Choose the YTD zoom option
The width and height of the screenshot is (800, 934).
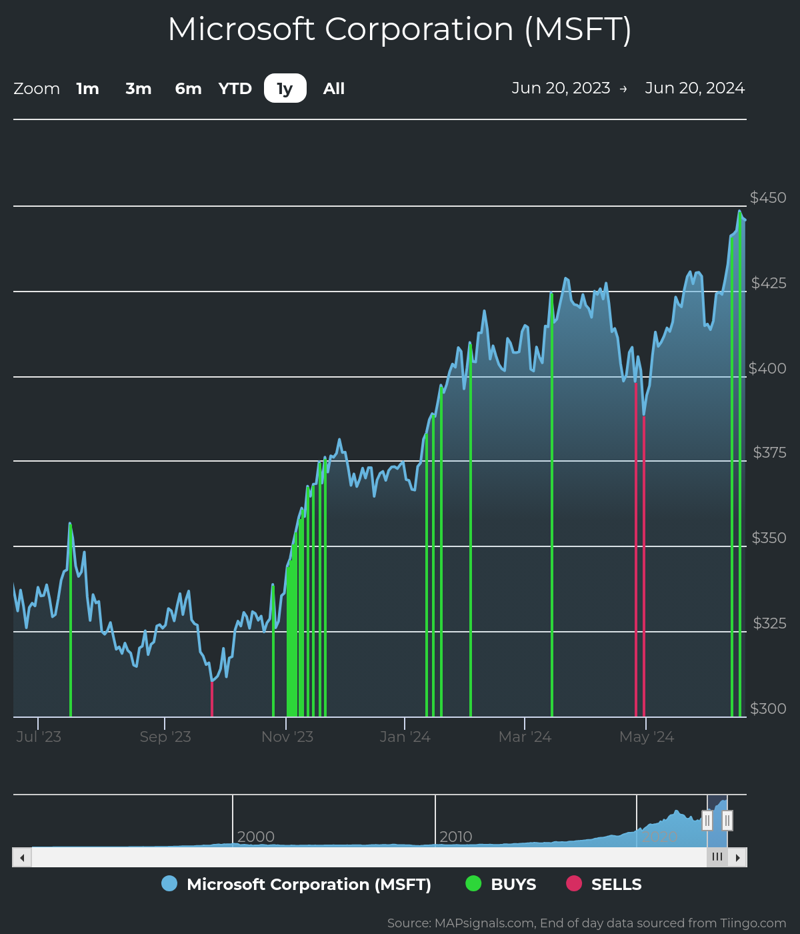pyautogui.click(x=235, y=89)
